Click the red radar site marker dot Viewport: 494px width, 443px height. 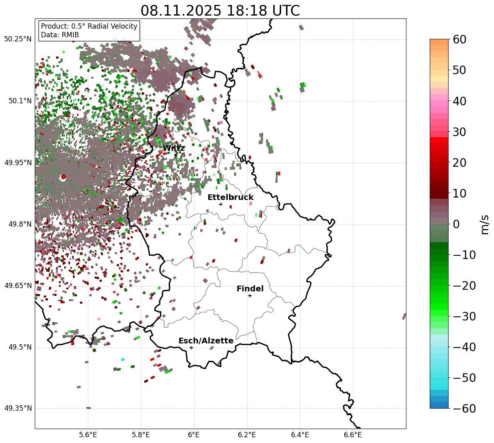63,177
